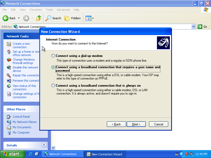Image resolution: width=211 pixels, height=158 pixels.
Task: Switch to New Connection Wizard taskbar button
Action: coord(105,154)
